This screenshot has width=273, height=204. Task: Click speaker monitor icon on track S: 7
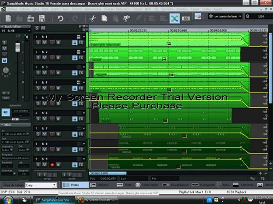[x=58, y=134]
